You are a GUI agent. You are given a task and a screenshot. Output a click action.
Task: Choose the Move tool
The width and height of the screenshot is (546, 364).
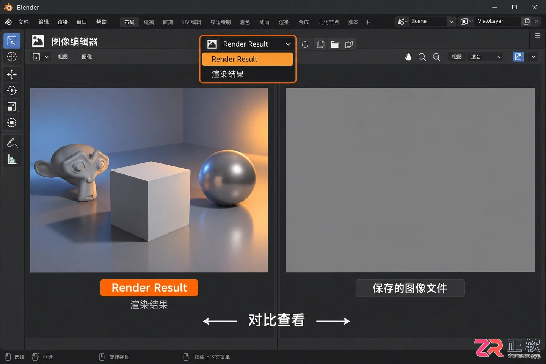pyautogui.click(x=12, y=74)
